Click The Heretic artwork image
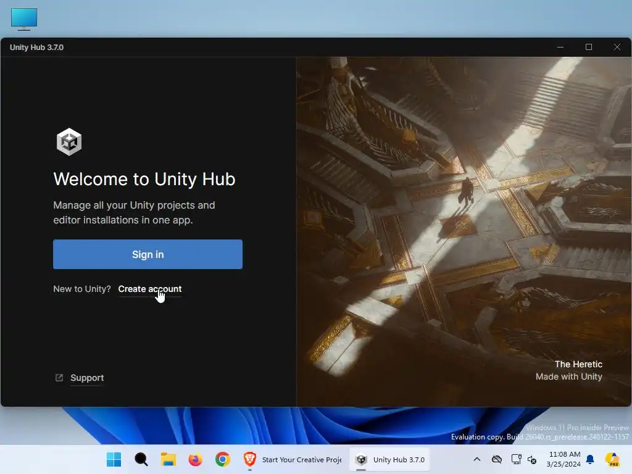The width and height of the screenshot is (632, 474). tap(464, 231)
